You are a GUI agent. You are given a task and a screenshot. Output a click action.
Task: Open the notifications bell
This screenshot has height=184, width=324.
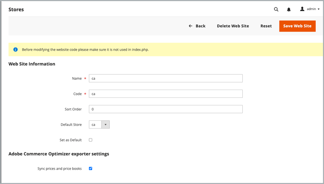[x=289, y=9]
